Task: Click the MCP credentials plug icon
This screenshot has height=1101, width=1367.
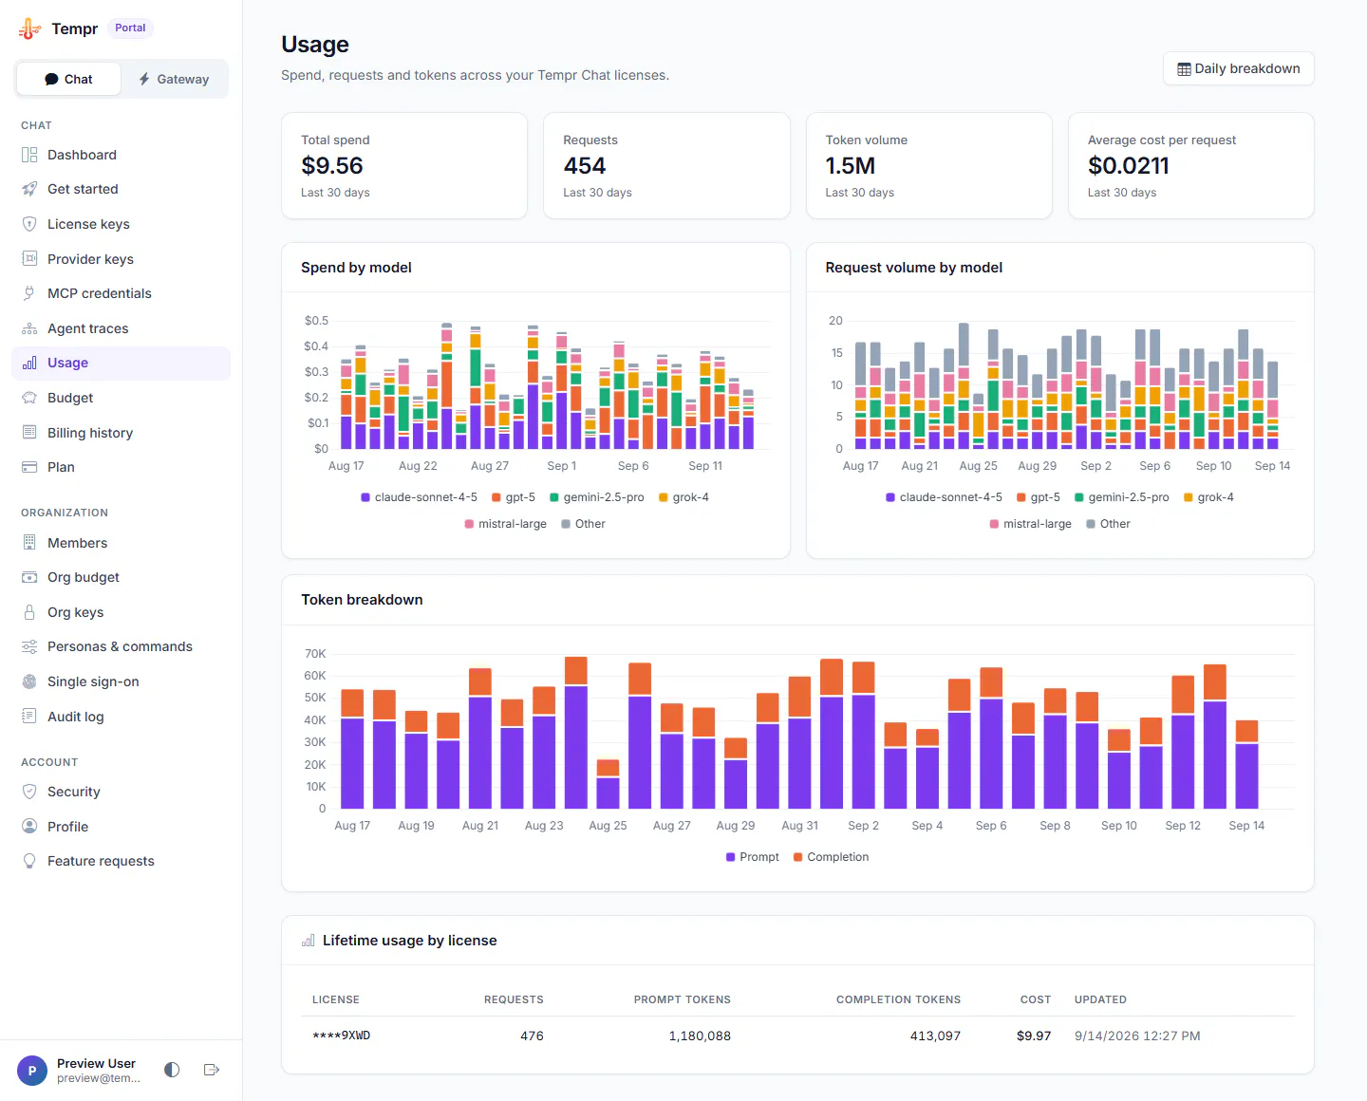Action: [29, 293]
